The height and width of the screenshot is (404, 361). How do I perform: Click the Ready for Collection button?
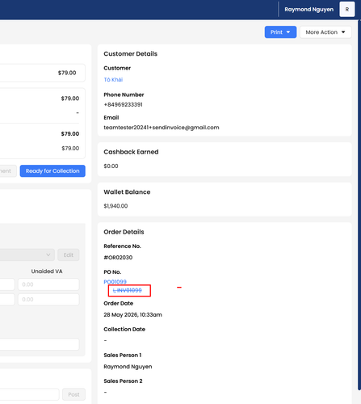52,170
